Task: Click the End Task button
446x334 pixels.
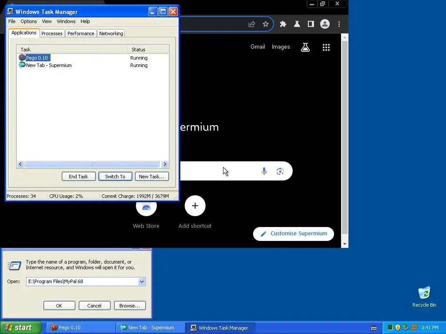Action: click(x=78, y=177)
